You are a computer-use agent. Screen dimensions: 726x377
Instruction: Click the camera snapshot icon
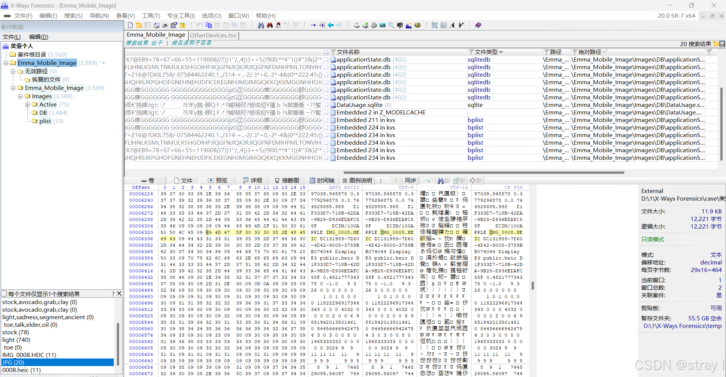400,25
